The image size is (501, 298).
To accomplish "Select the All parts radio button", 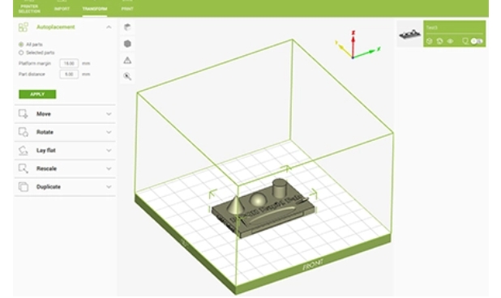I will (21, 45).
